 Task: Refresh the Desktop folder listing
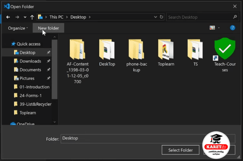[161, 17]
